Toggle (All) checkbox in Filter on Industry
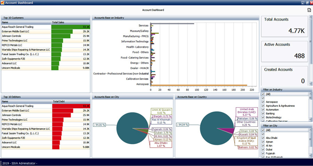 263,94
